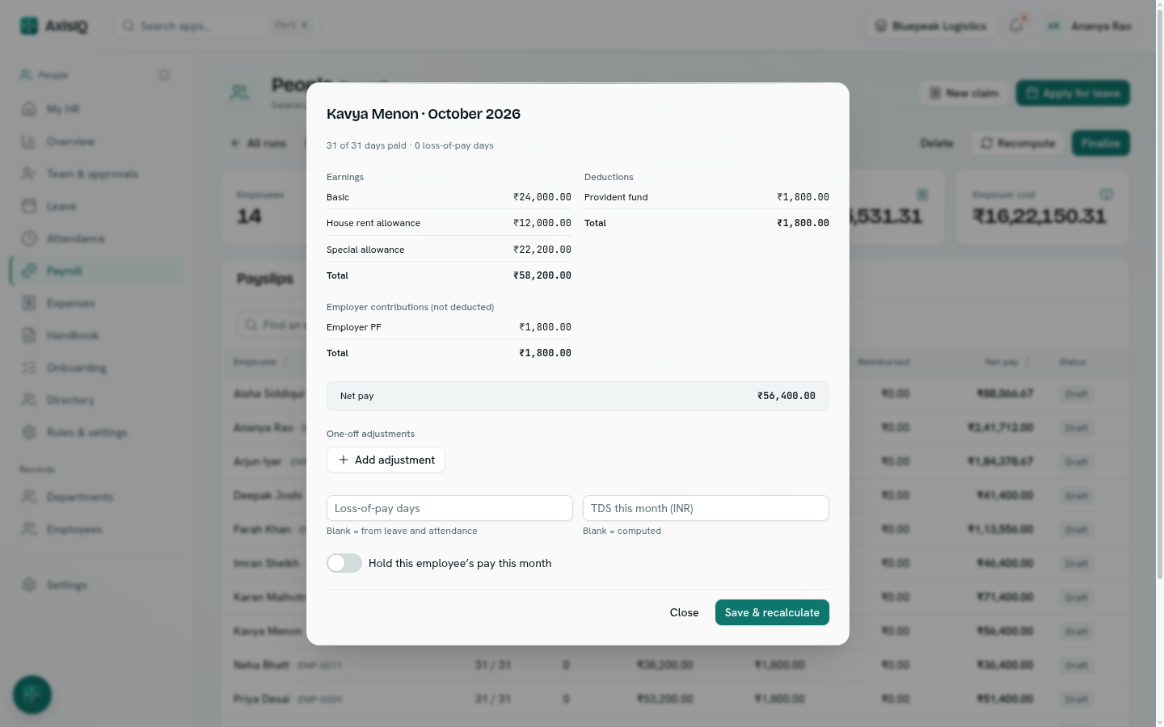Focus the TDS this month (INR) field

click(706, 508)
